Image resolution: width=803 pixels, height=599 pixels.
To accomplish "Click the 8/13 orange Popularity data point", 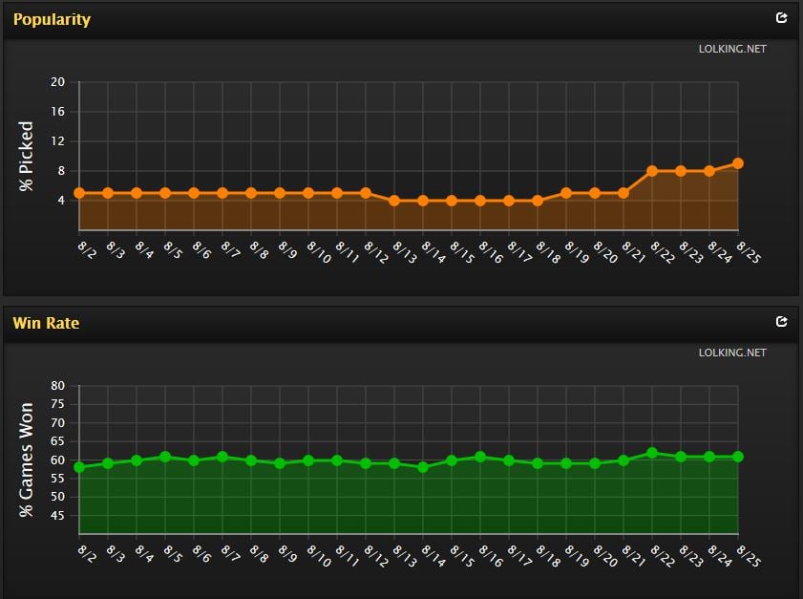I will point(394,201).
